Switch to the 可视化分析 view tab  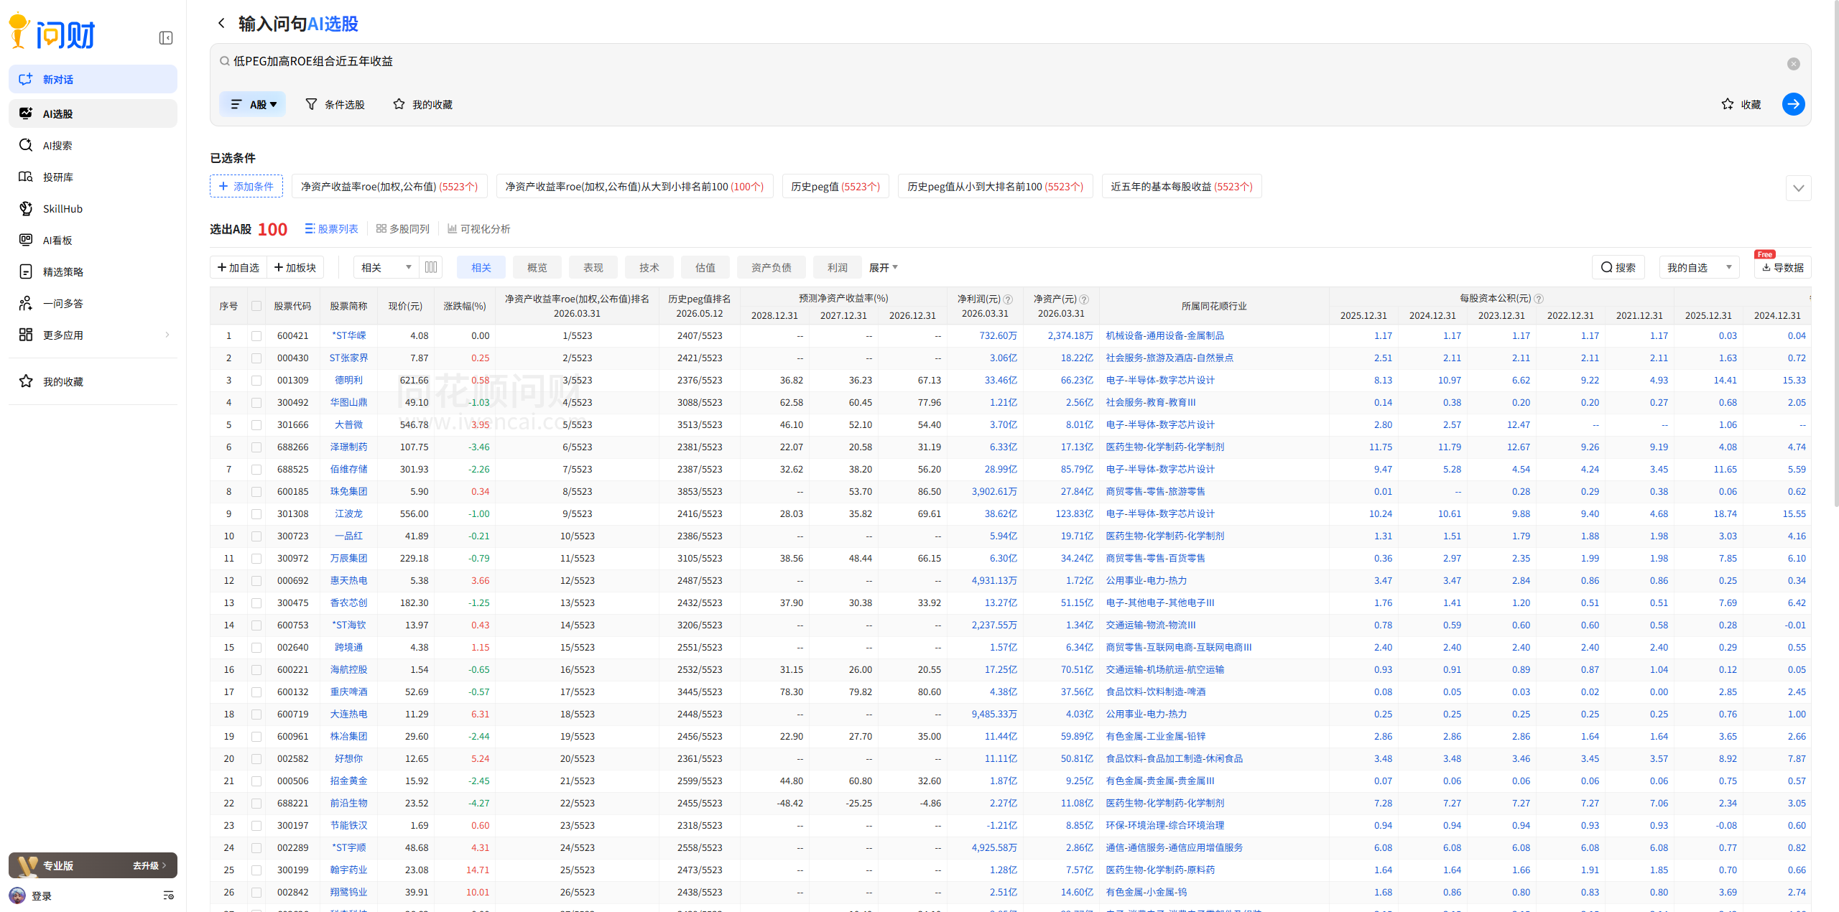point(478,228)
